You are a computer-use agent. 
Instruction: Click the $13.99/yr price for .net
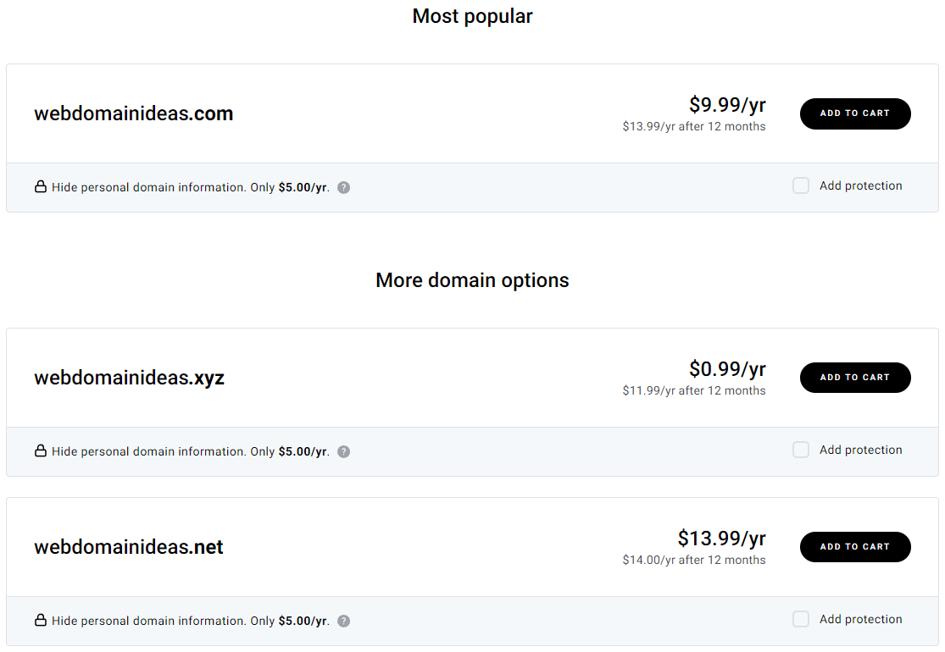pyautogui.click(x=721, y=539)
